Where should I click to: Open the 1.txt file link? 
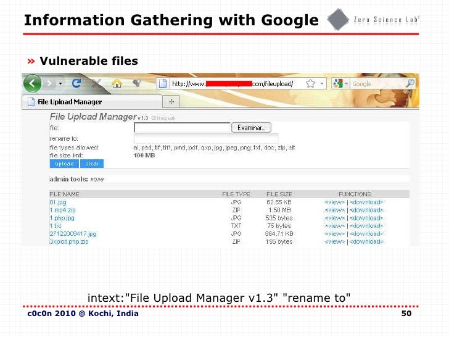pos(56,226)
